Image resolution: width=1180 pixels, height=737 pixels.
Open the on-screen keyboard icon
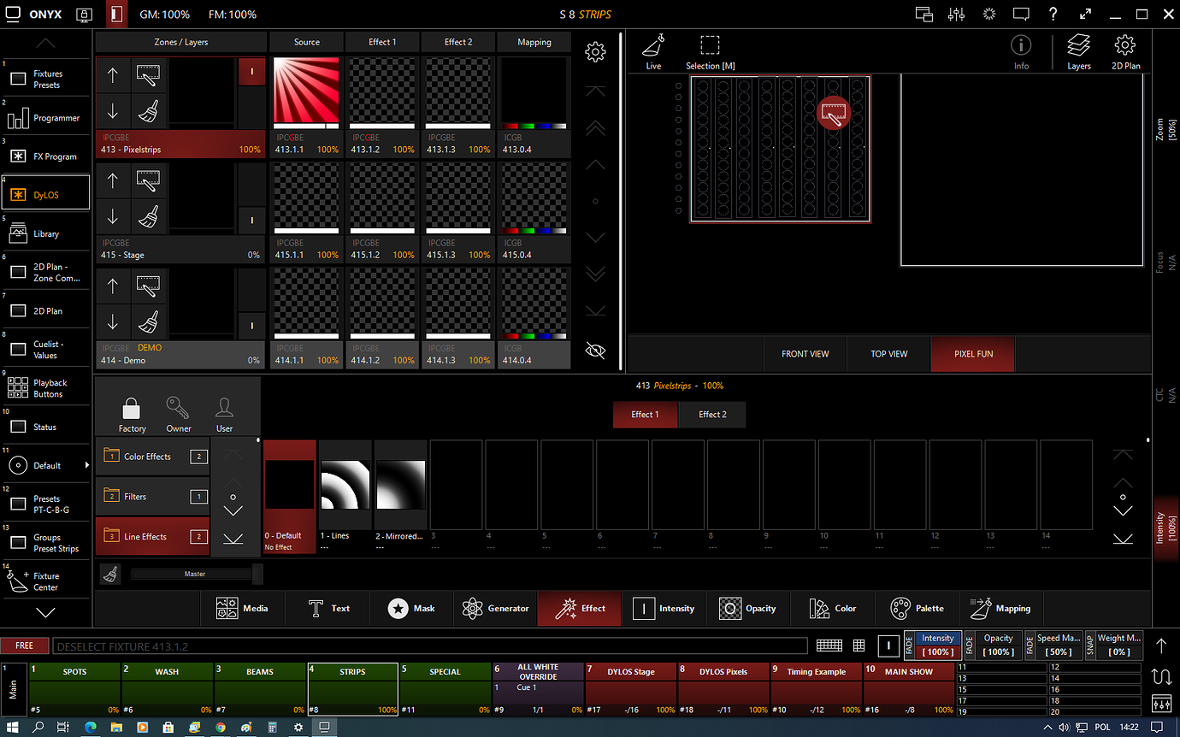(x=829, y=646)
